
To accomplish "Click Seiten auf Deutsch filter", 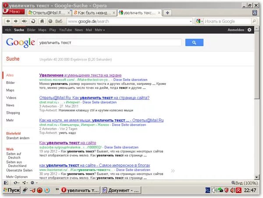I will pyautogui.click(x=14, y=156).
